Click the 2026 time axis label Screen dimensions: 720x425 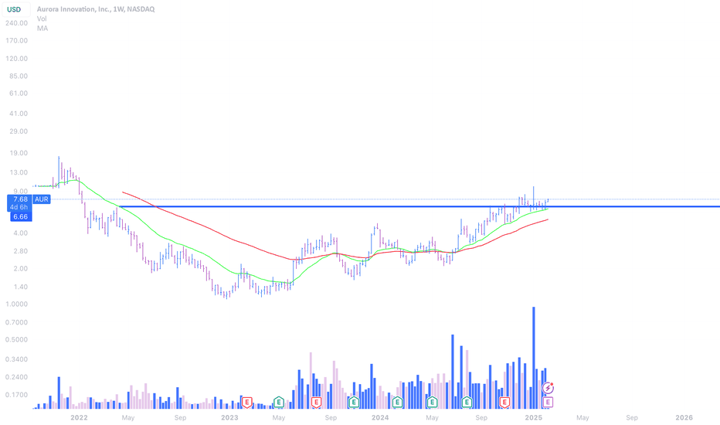click(x=684, y=417)
